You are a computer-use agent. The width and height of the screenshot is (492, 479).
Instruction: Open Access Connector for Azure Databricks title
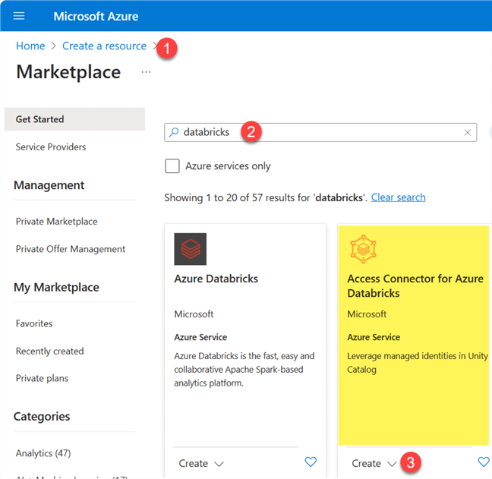point(415,285)
